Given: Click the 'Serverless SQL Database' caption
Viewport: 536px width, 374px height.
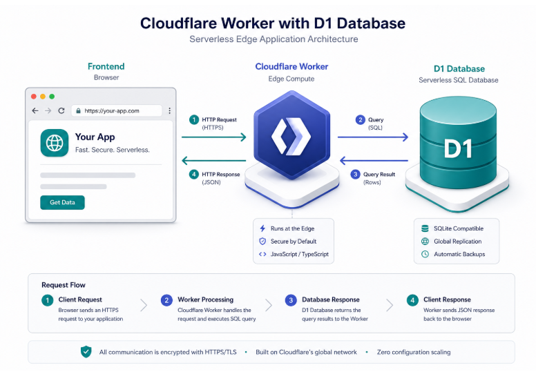Looking at the screenshot, I should (459, 80).
